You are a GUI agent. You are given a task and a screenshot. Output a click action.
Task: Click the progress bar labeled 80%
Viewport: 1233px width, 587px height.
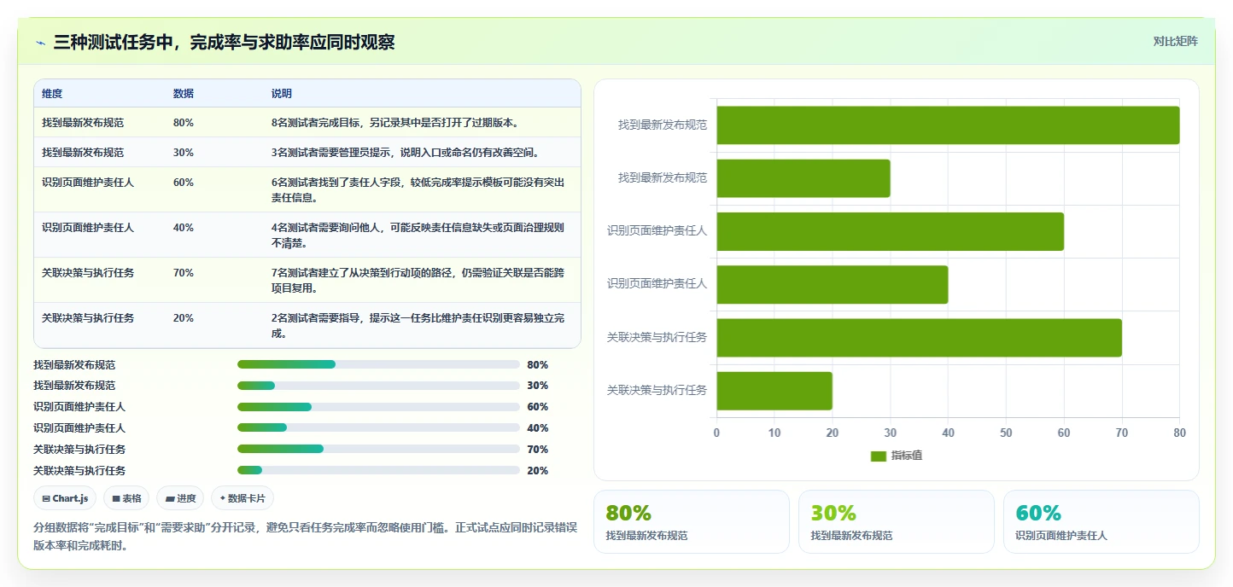point(378,364)
